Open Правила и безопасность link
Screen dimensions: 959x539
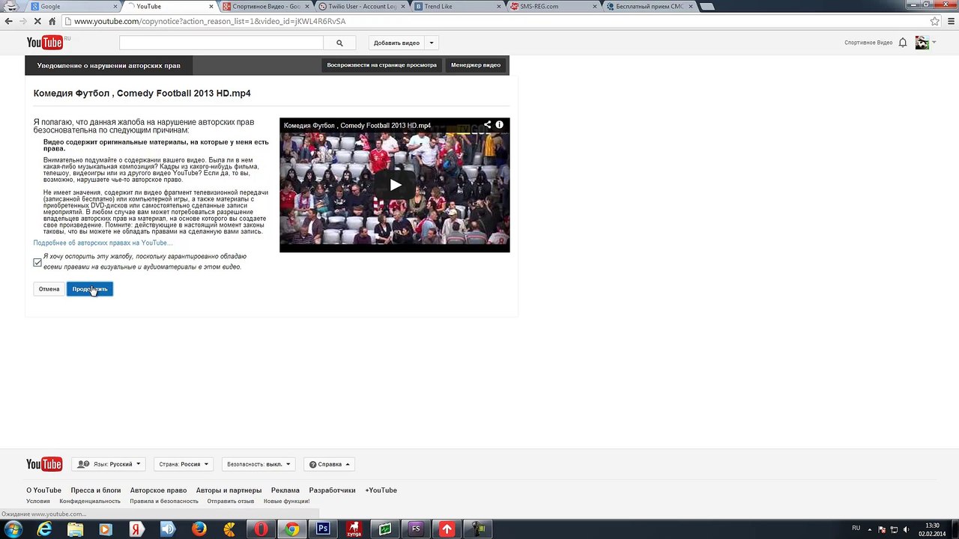tap(164, 502)
